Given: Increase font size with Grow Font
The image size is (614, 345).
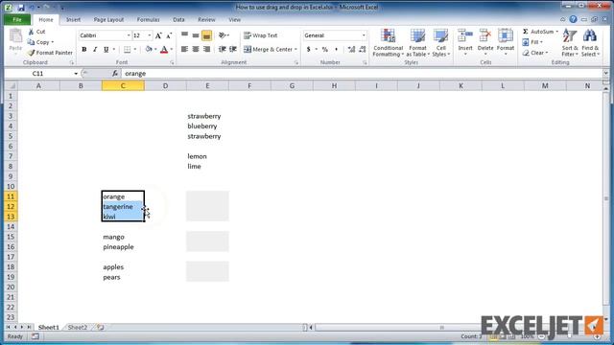Looking at the screenshot, I should [158, 35].
